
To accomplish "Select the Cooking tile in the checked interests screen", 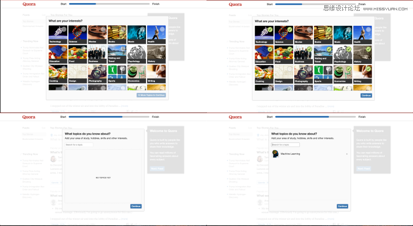I will pos(264,74).
